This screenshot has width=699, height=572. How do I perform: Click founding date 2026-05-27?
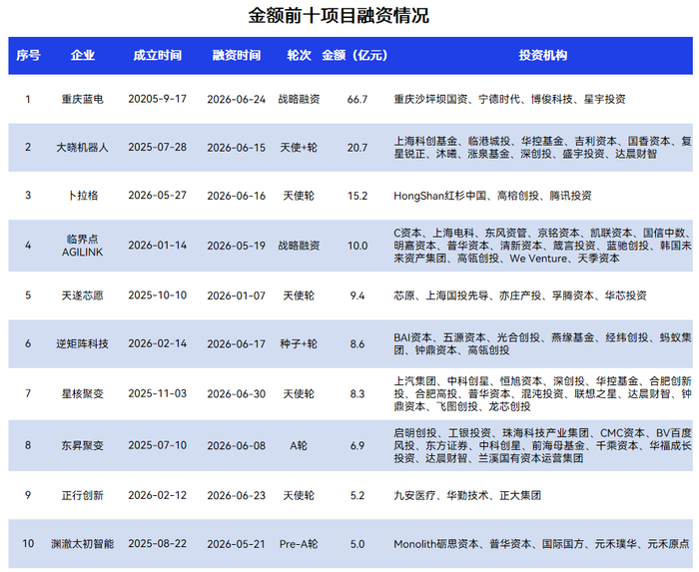pyautogui.click(x=158, y=195)
